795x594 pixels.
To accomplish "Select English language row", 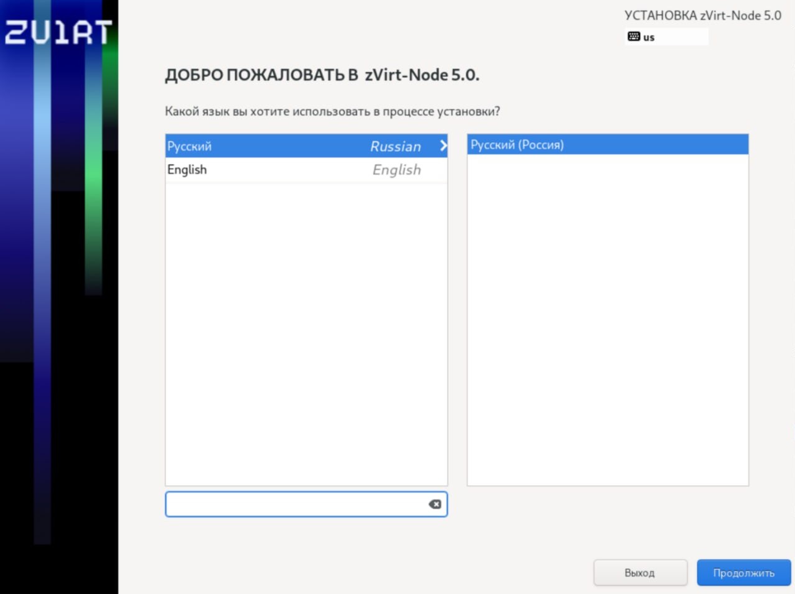I will [x=306, y=170].
